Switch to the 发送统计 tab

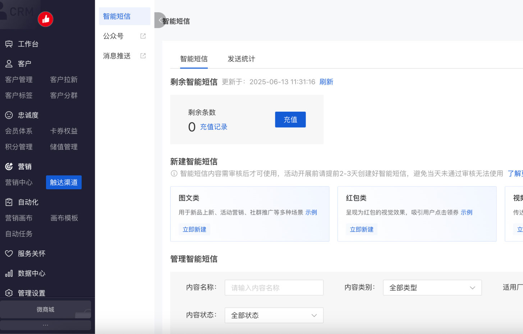(241, 59)
